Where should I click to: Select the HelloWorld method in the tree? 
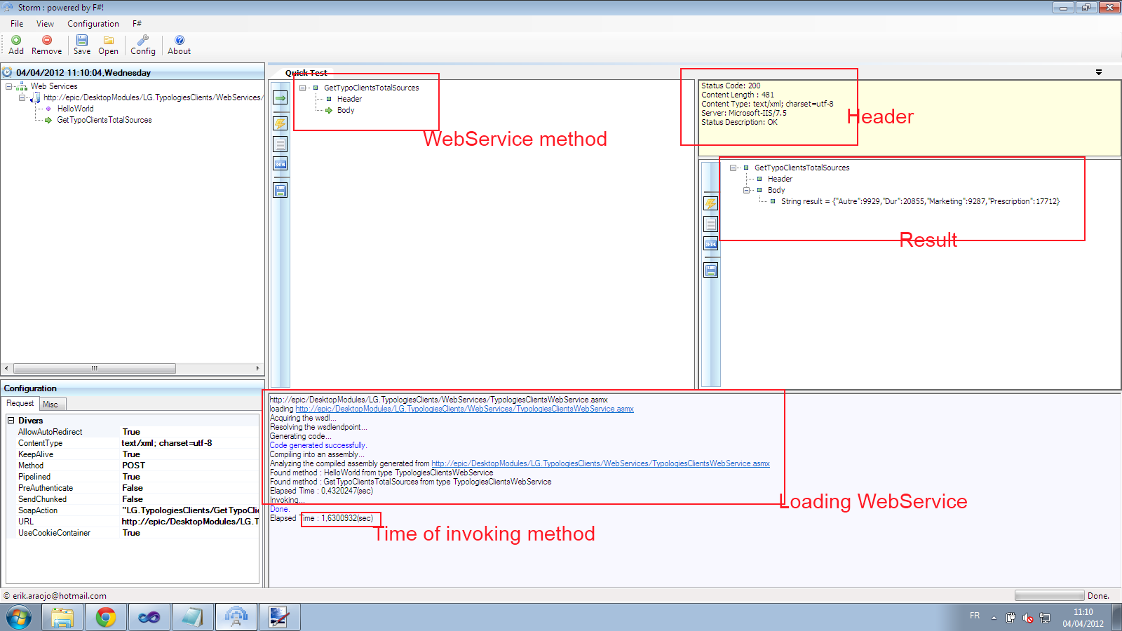75,109
